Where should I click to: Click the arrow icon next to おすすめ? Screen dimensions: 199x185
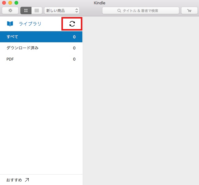click(x=27, y=180)
